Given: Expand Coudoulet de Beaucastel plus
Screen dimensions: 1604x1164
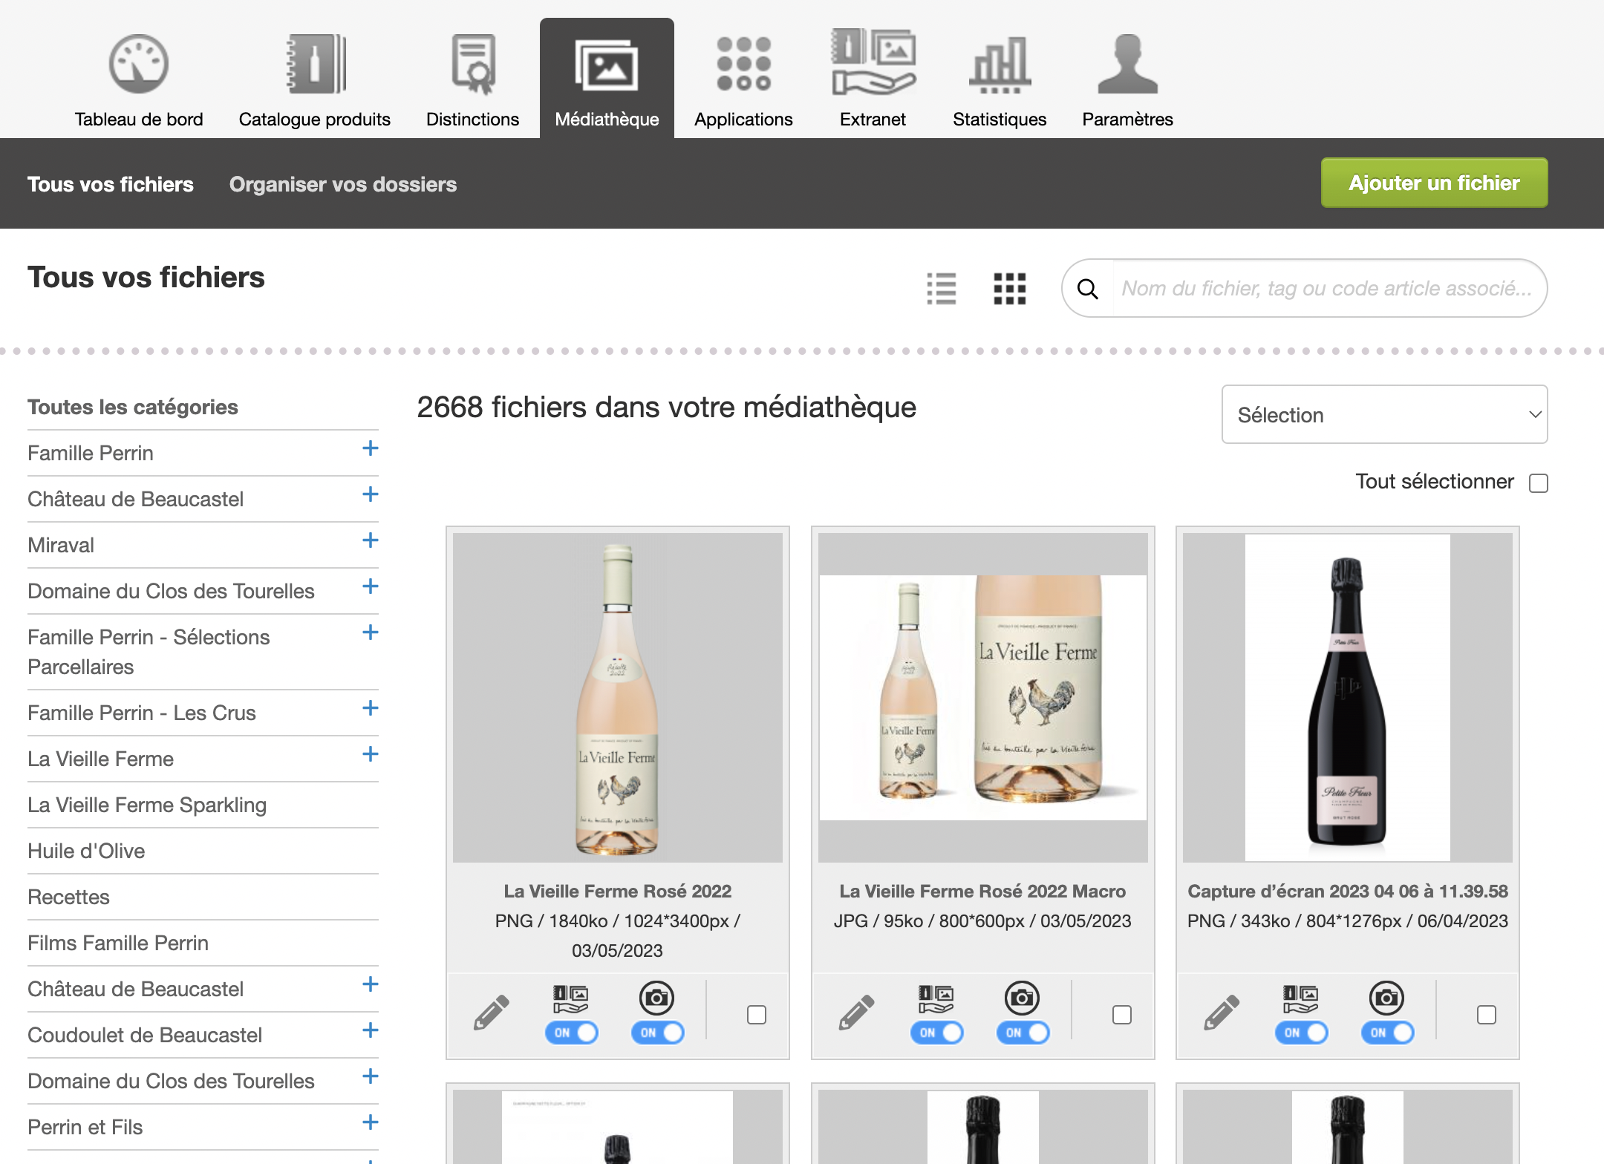Looking at the screenshot, I should click(x=371, y=1030).
